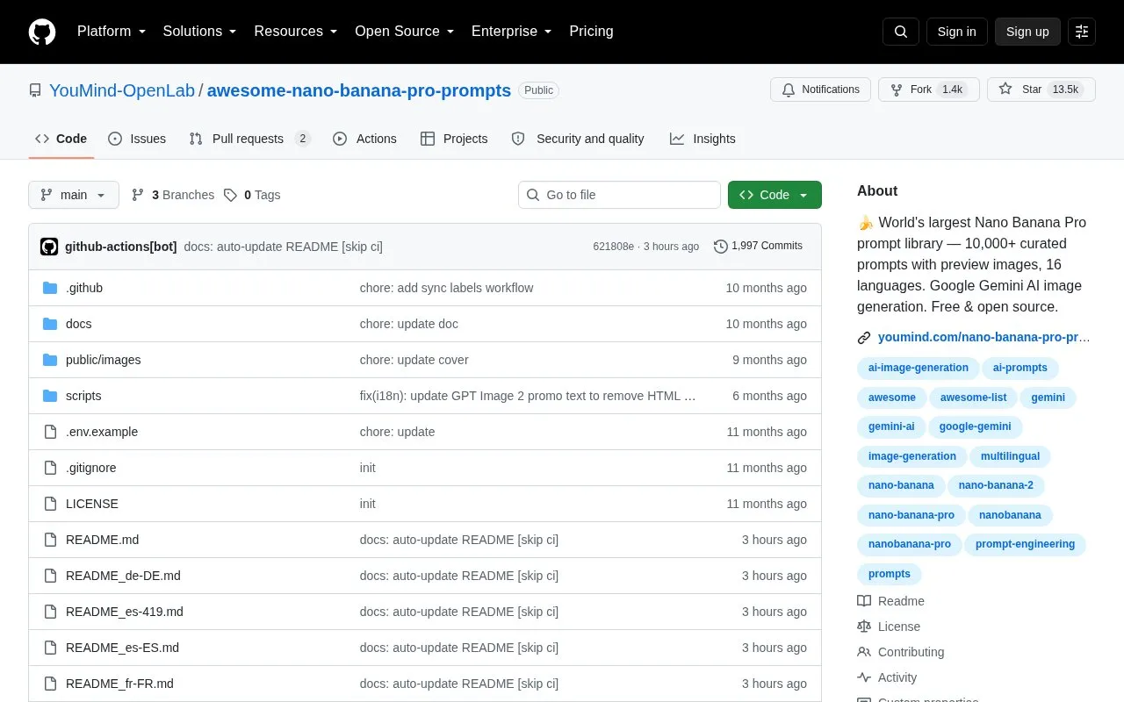Click the scripts folder icon
This screenshot has width=1124, height=702.
(50, 396)
